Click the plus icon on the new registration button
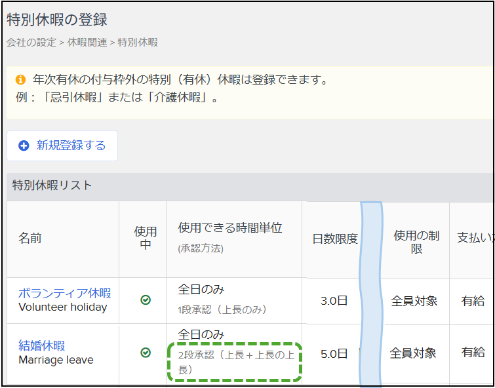 [24, 146]
